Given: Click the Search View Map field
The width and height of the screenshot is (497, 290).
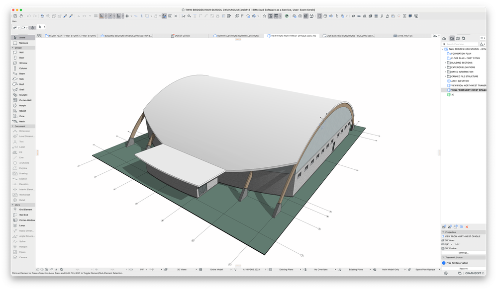Looking at the screenshot, I should click(460, 44).
